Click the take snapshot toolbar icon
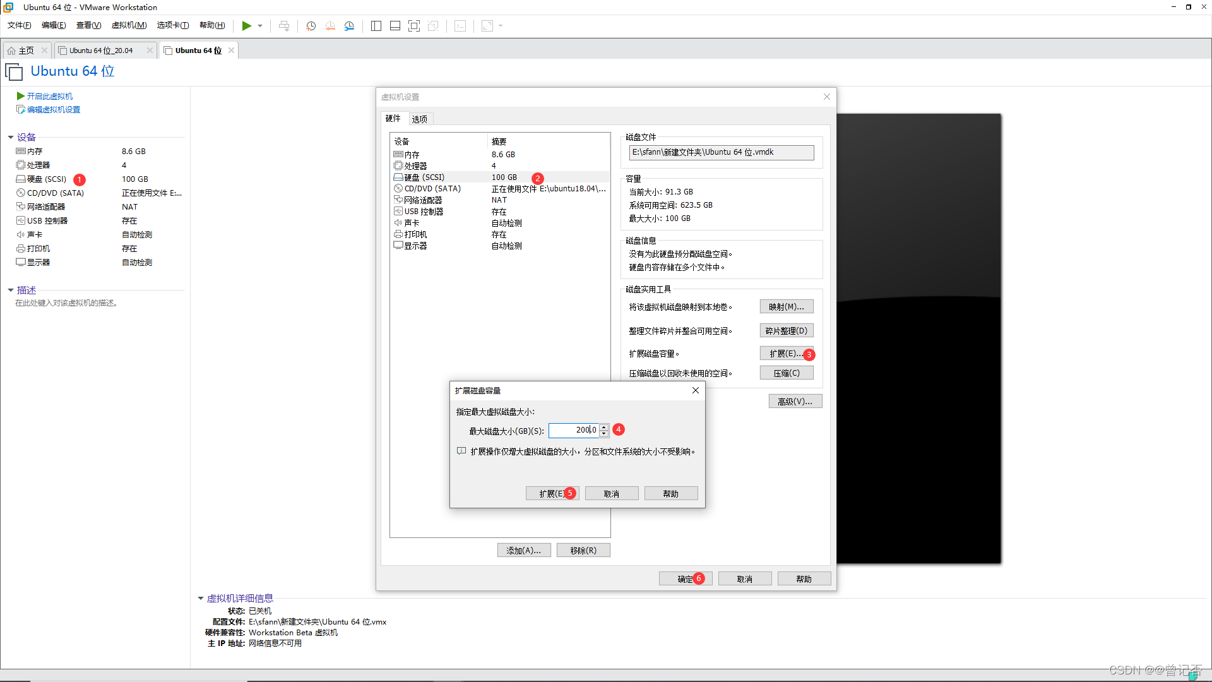1212x682 pixels. point(311,26)
